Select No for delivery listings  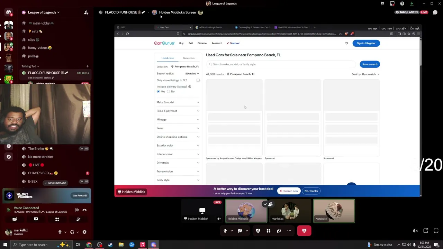pyautogui.click(x=168, y=91)
